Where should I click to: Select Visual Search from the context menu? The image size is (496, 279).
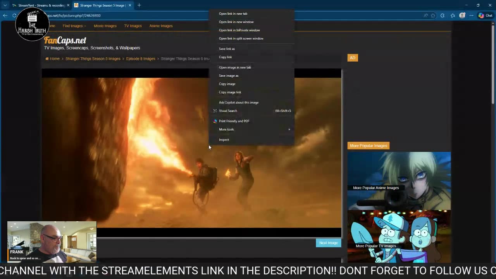click(251, 111)
